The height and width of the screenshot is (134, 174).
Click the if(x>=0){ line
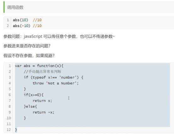34,95
